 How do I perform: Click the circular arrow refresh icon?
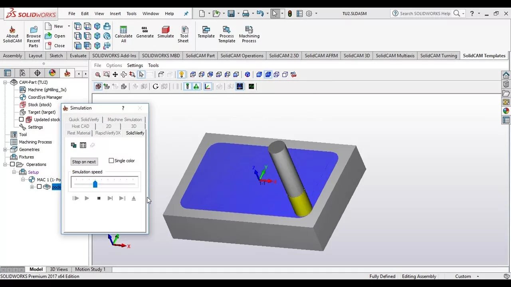coord(156,86)
